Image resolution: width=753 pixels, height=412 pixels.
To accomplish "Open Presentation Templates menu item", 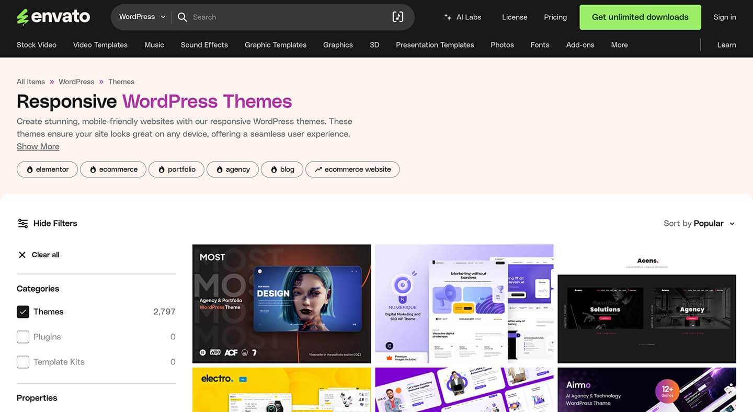I will [x=435, y=45].
